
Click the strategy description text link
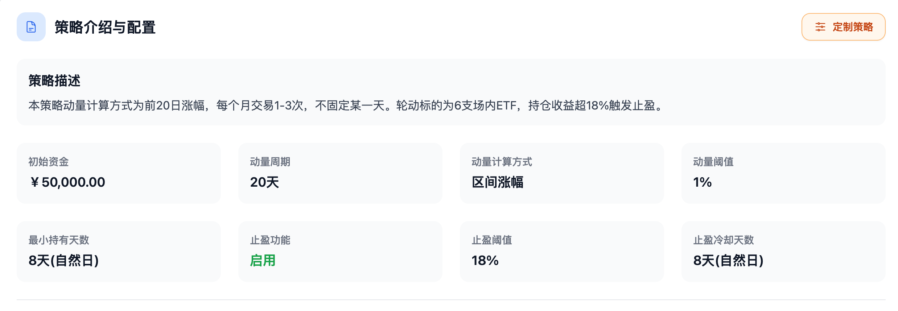tap(345, 106)
